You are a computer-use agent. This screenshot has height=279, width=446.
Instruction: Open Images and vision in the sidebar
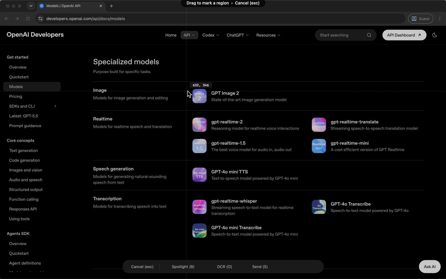[26, 170]
